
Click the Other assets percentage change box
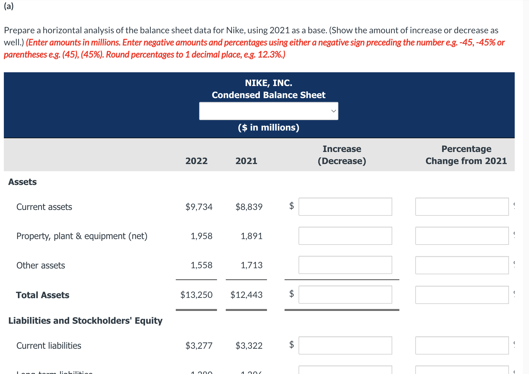(x=462, y=265)
